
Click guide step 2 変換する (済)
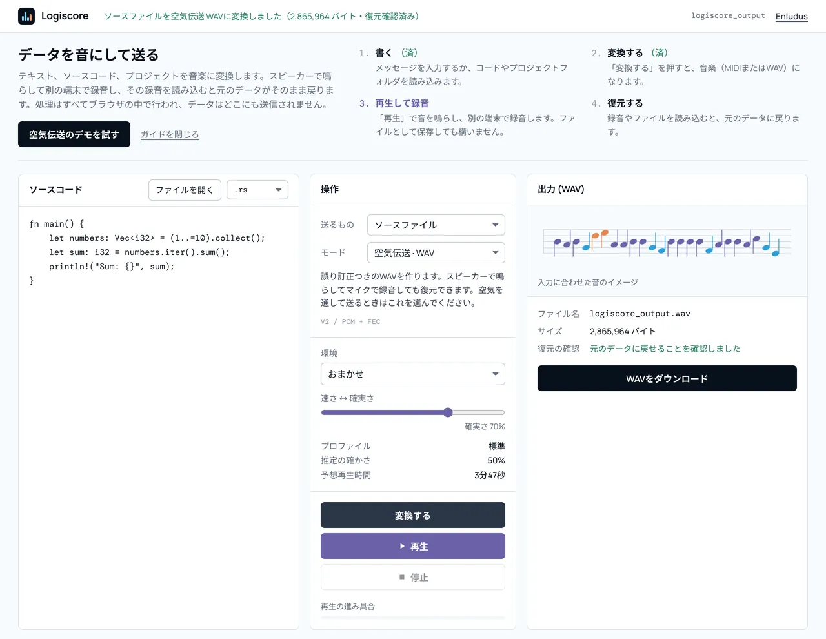pos(638,53)
